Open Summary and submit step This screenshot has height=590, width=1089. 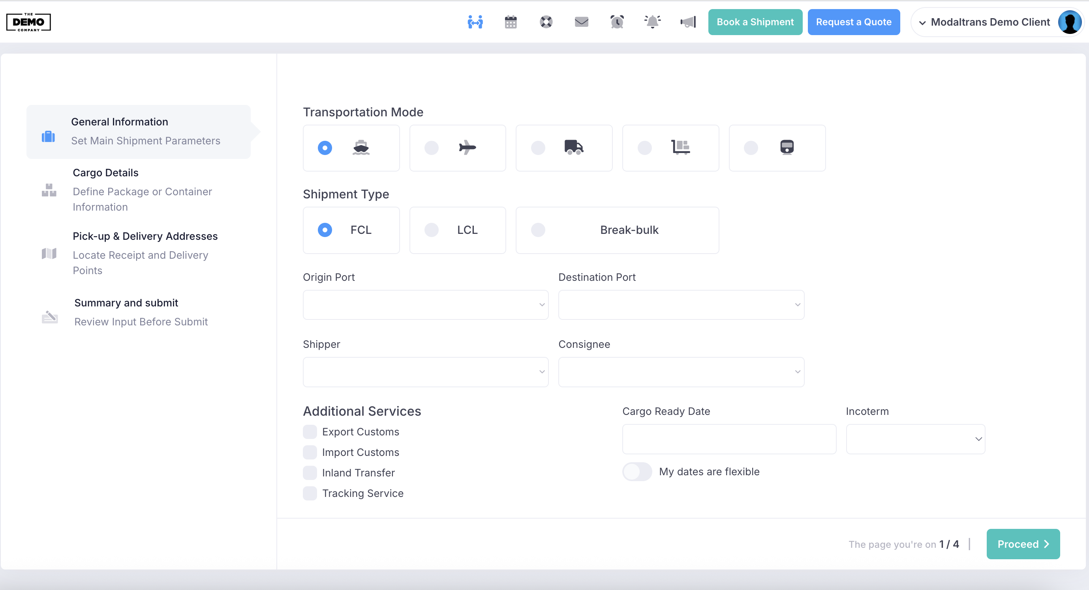pyautogui.click(x=126, y=303)
